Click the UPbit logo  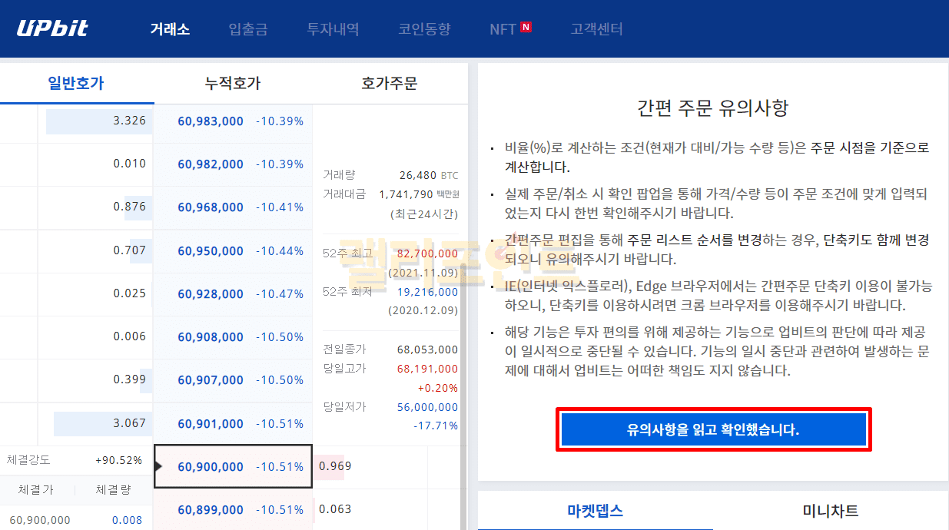pyautogui.click(x=52, y=28)
